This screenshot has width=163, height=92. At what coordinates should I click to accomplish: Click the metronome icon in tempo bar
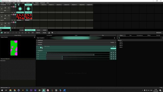pos(49,33)
